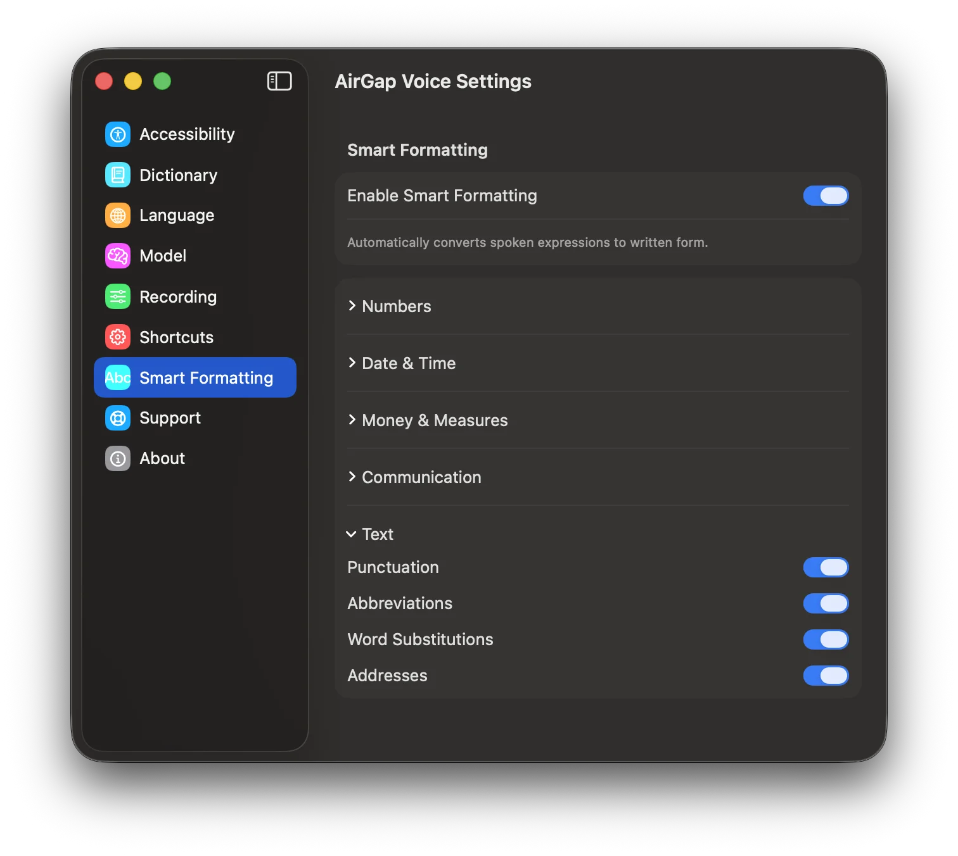Click the Smart Formatting Abc icon
The height and width of the screenshot is (856, 958).
click(x=118, y=377)
